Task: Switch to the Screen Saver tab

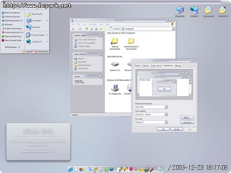Action: coord(156,66)
